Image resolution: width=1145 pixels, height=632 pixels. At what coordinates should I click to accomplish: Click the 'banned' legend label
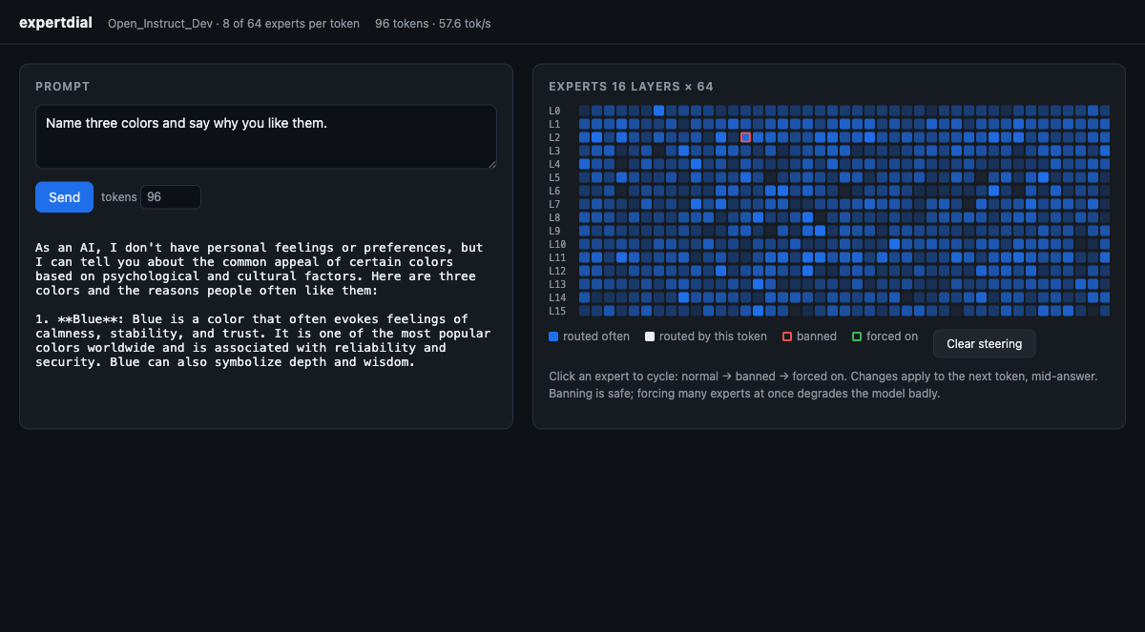pyautogui.click(x=817, y=336)
